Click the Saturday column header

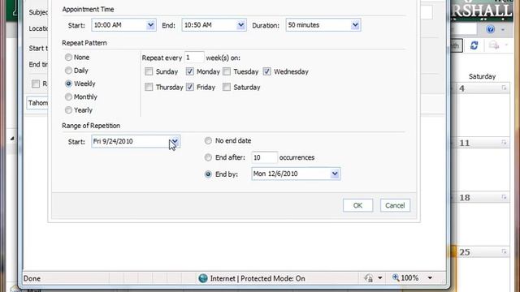[x=482, y=76]
